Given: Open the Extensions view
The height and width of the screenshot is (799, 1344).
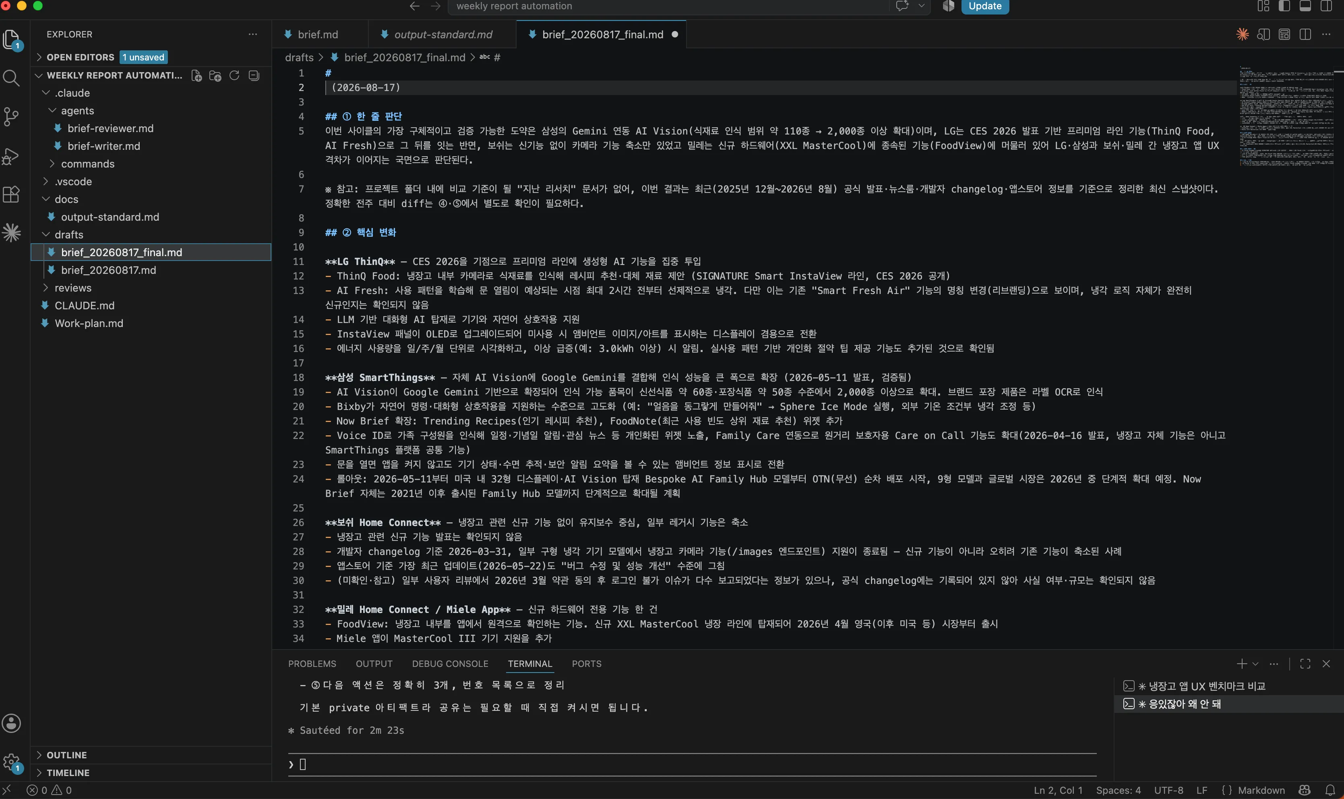Looking at the screenshot, I should tap(11, 194).
